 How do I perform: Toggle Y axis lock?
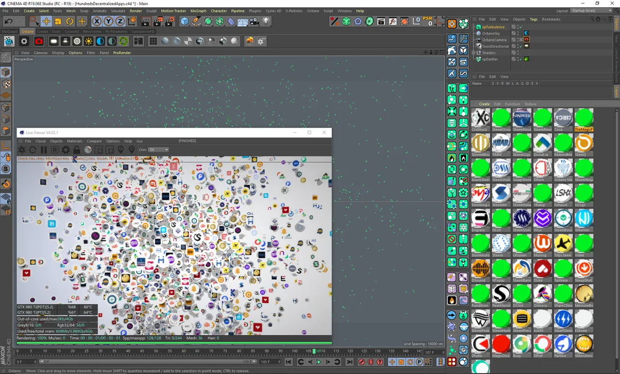tap(108, 21)
